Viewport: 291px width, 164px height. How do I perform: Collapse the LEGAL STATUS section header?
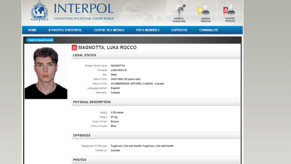pyautogui.click(x=156, y=55)
